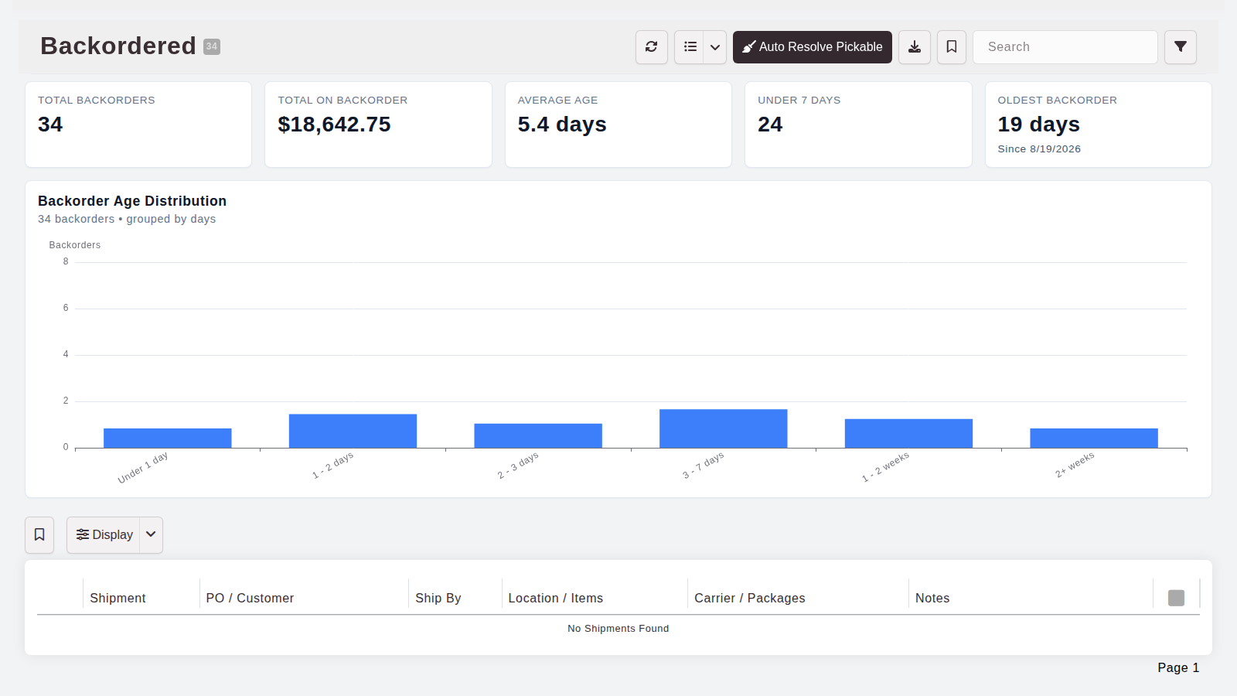Click the download export icon
The height and width of the screenshot is (696, 1237).
point(915,47)
